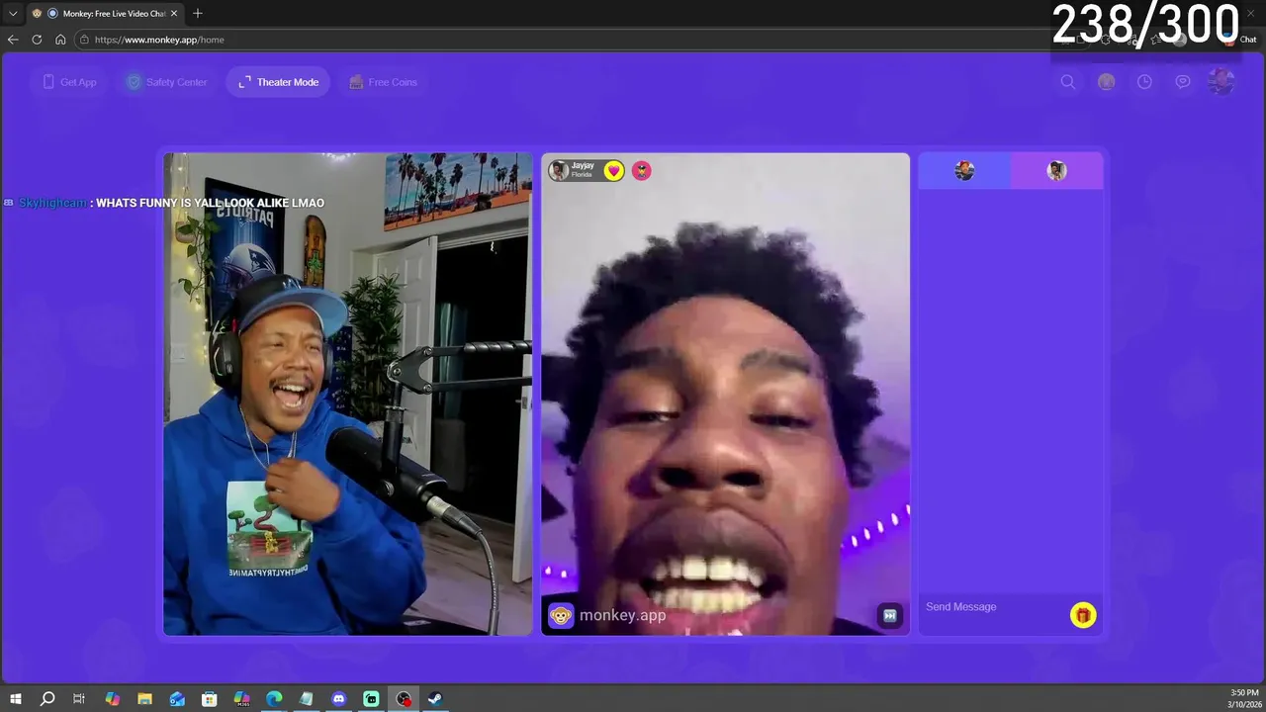
Task: Launch Copilot from the taskbar
Action: pyautogui.click(x=112, y=699)
